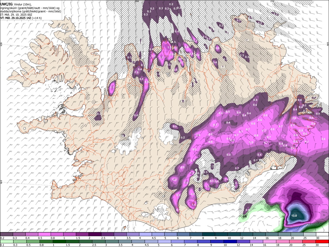Viewport: 329px width, 247px height.
Task: Click label 30 beneath the red rain swatch
Action: pos(317,245)
